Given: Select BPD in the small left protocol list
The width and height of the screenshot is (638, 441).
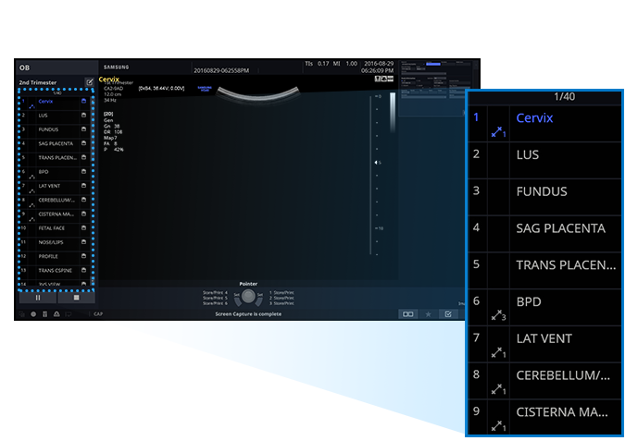Looking at the screenshot, I should pos(44,172).
